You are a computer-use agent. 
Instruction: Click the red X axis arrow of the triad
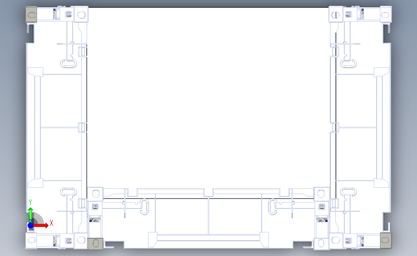(x=41, y=225)
